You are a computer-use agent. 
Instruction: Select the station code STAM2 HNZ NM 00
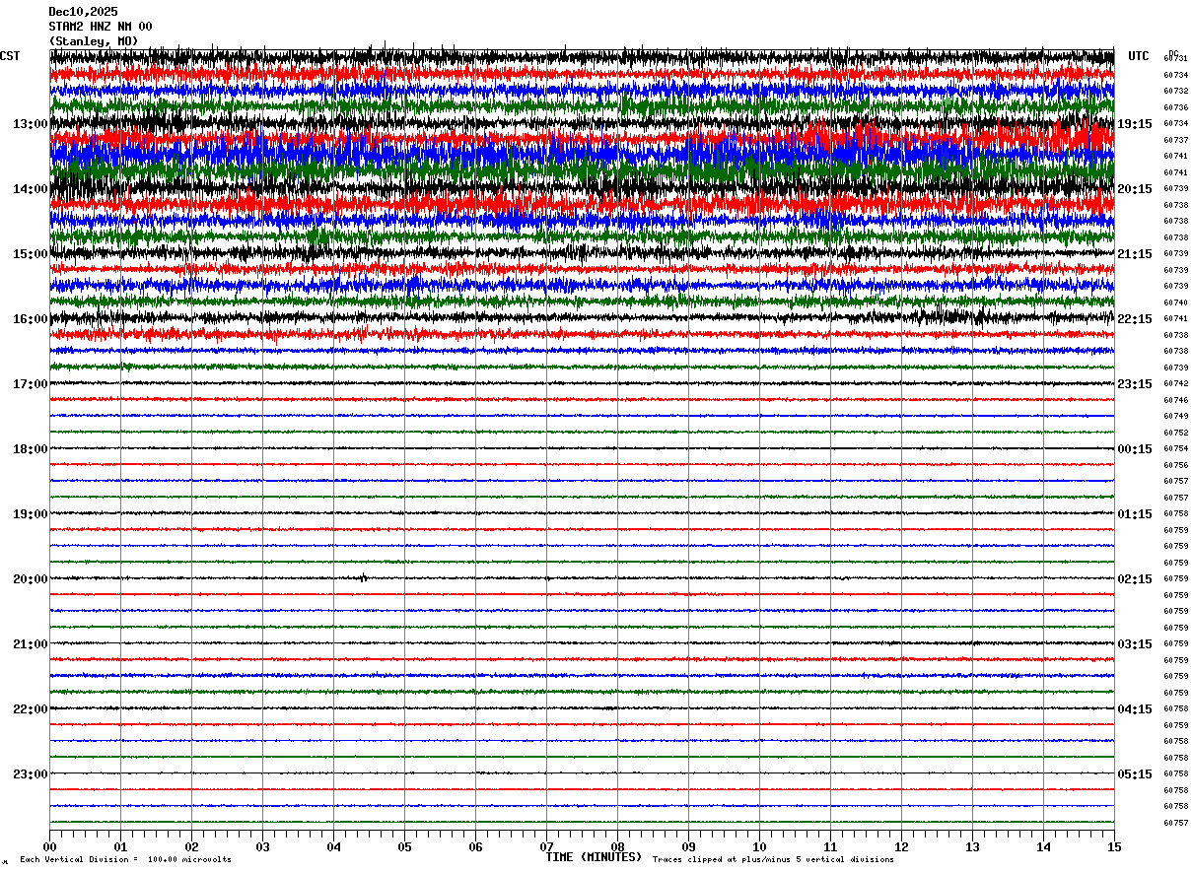coord(101,27)
